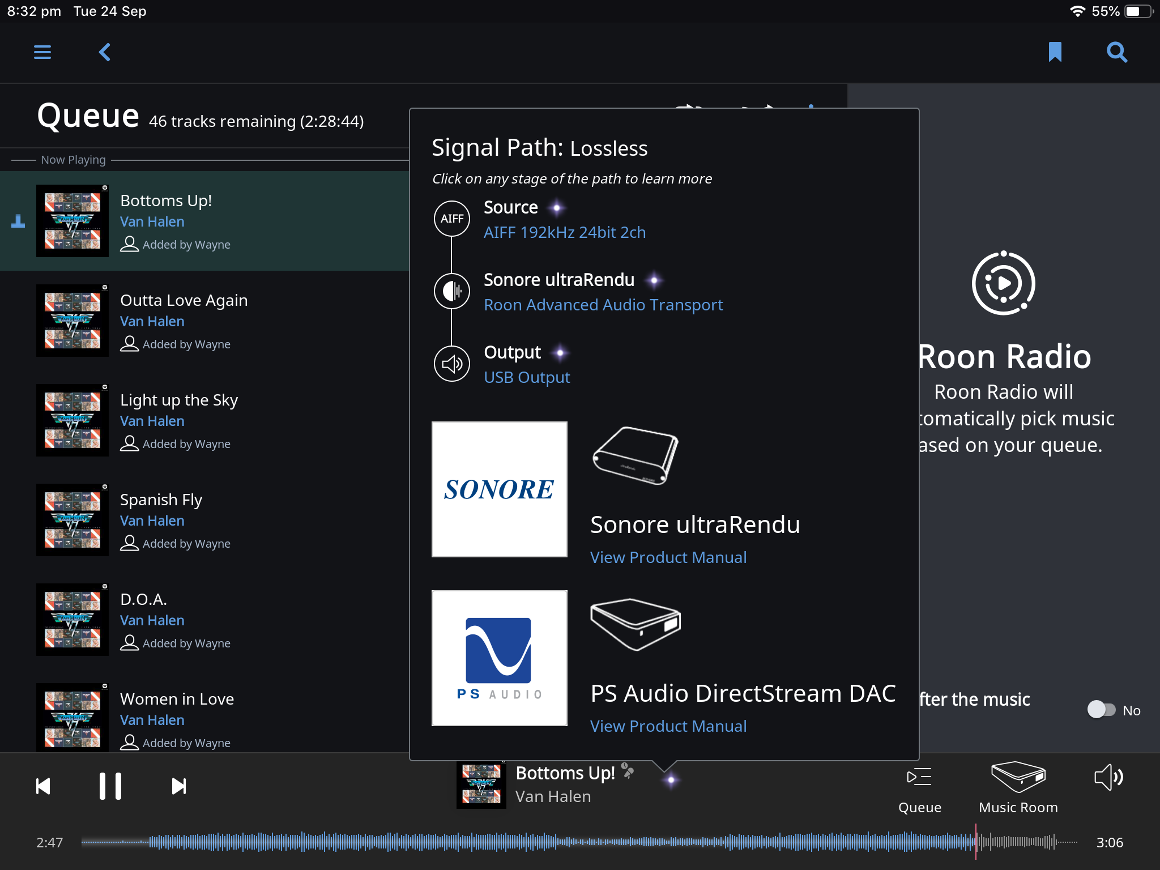Click the now playing album art in footer

[x=481, y=784]
